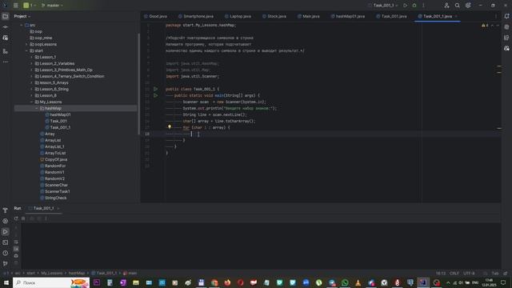Open Firefox from the taskbar
Screen dimensions: 512x288
pos(227,282)
